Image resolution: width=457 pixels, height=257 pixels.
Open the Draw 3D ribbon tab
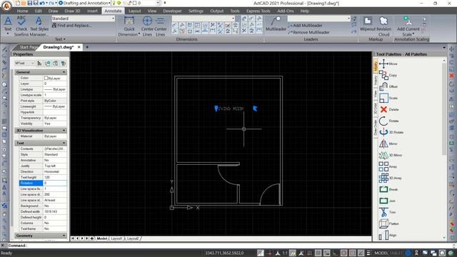[72, 11]
